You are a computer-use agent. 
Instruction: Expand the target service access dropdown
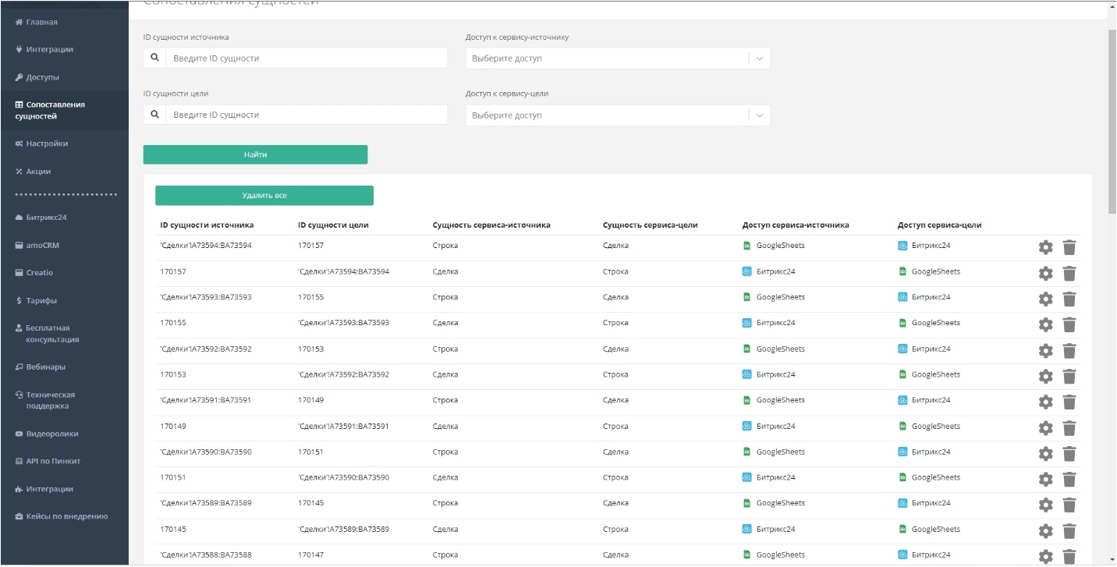coord(760,115)
